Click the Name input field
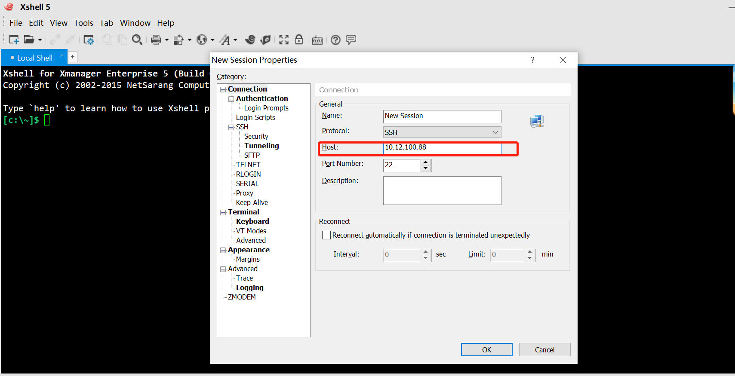735x376 pixels. point(442,116)
